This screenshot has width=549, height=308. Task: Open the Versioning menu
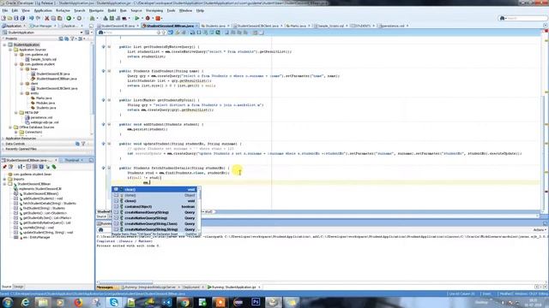(x=154, y=10)
